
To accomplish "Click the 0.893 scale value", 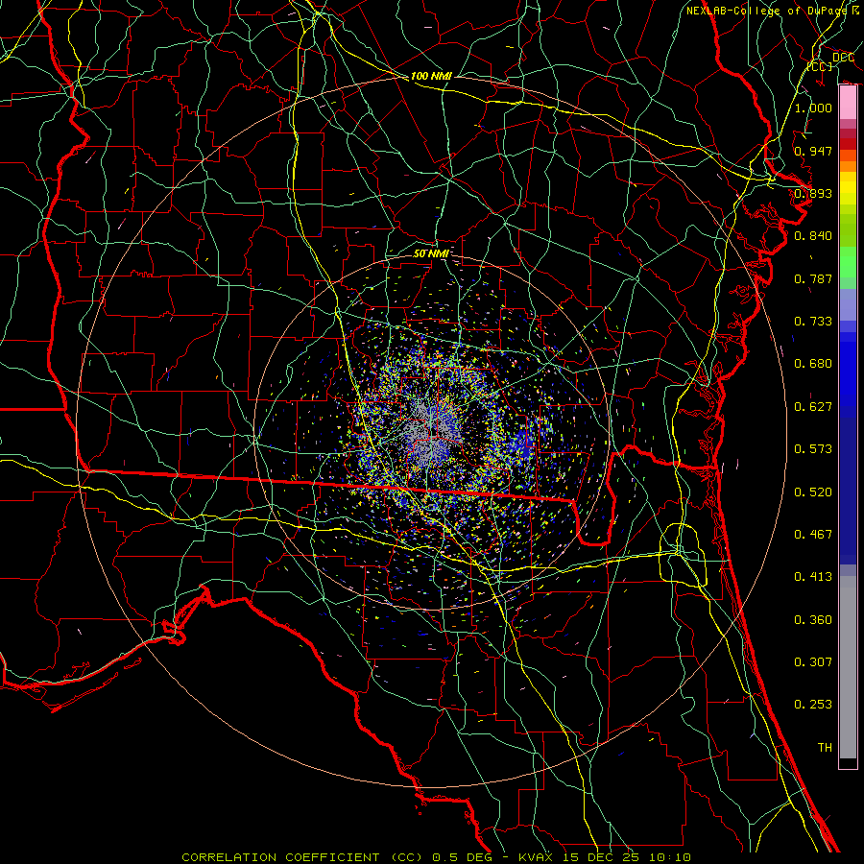I will pos(813,193).
